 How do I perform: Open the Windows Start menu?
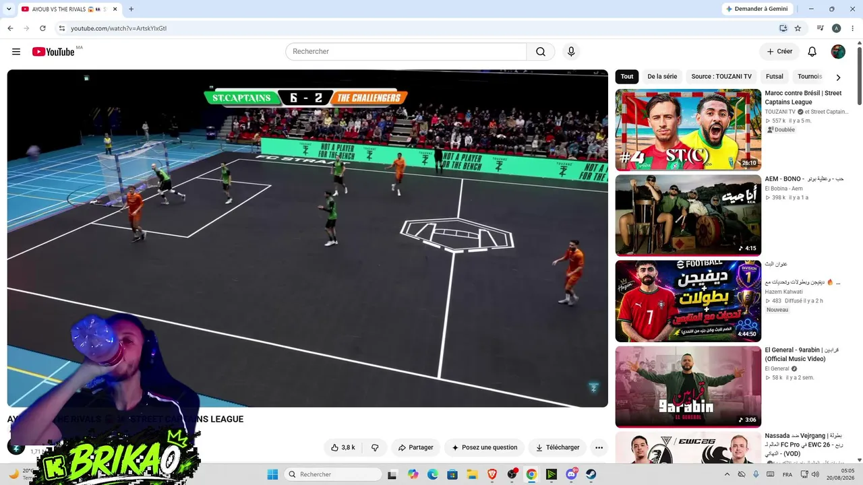pos(272,474)
